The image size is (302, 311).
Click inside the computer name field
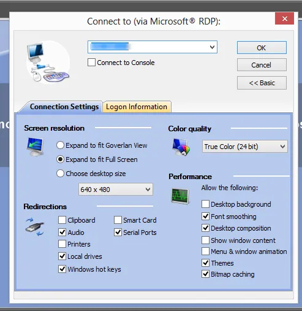149,47
